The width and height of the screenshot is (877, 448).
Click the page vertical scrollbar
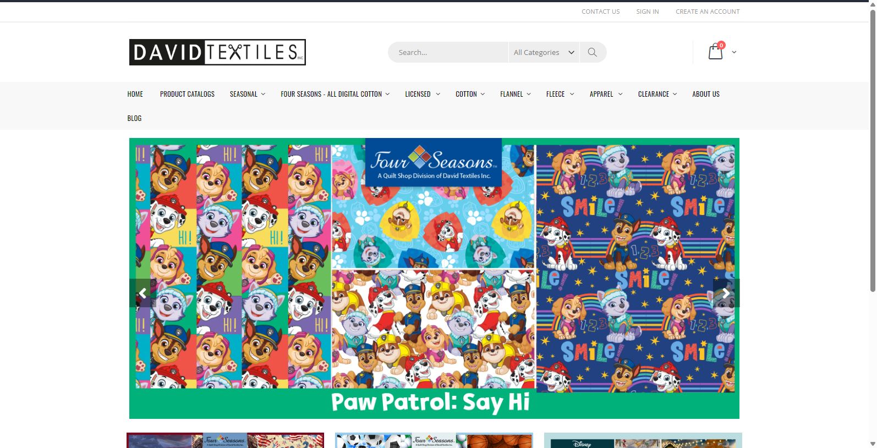point(873,150)
